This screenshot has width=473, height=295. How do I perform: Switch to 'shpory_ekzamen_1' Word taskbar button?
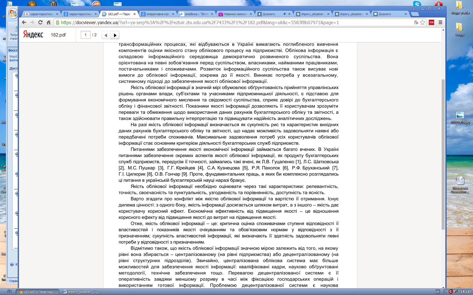point(82,292)
